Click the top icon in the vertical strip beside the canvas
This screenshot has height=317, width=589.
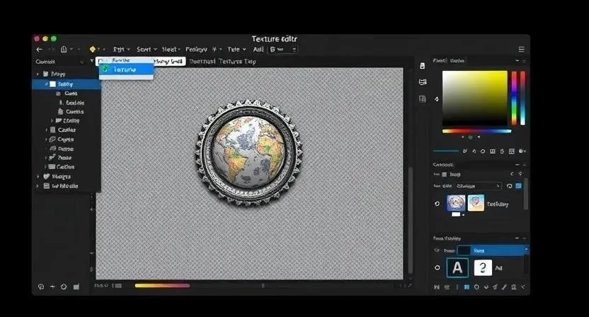(423, 66)
